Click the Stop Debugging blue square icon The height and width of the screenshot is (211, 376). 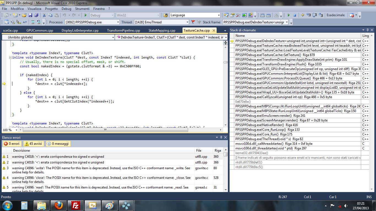pos(295,15)
